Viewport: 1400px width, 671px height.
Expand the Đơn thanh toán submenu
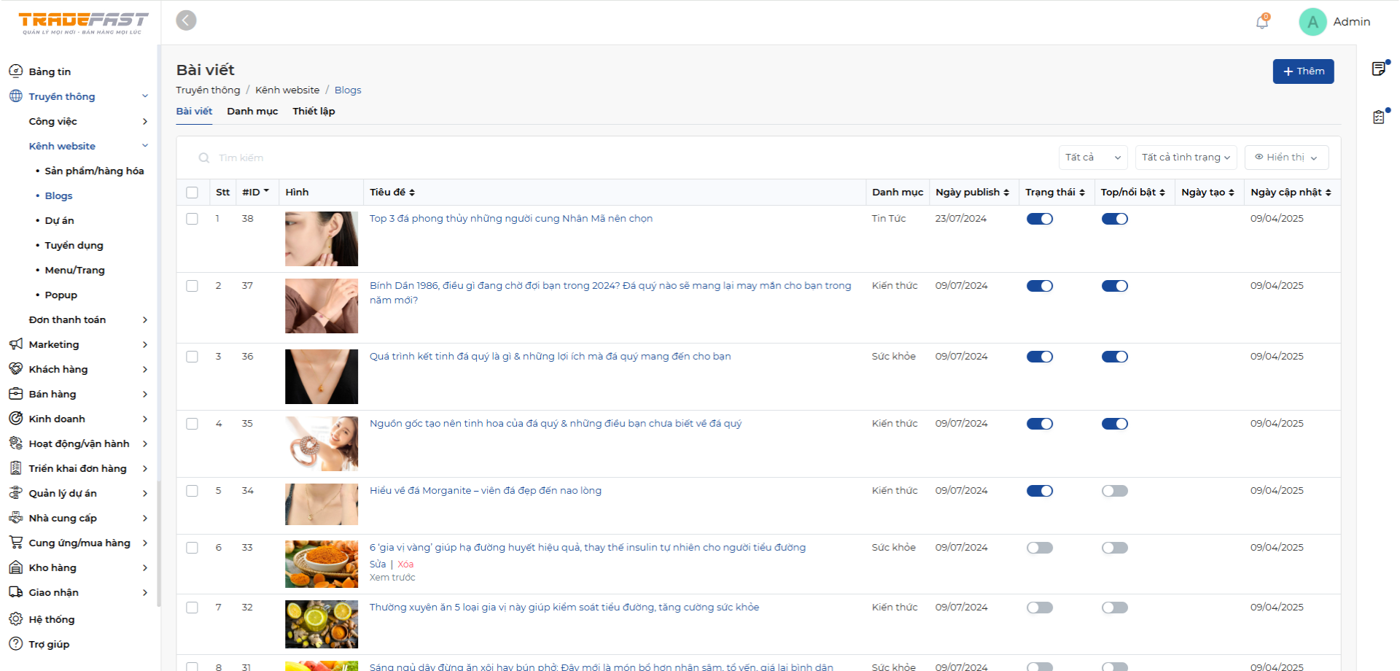point(145,319)
